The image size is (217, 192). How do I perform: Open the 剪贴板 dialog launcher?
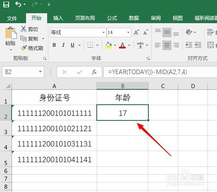coord(45,59)
